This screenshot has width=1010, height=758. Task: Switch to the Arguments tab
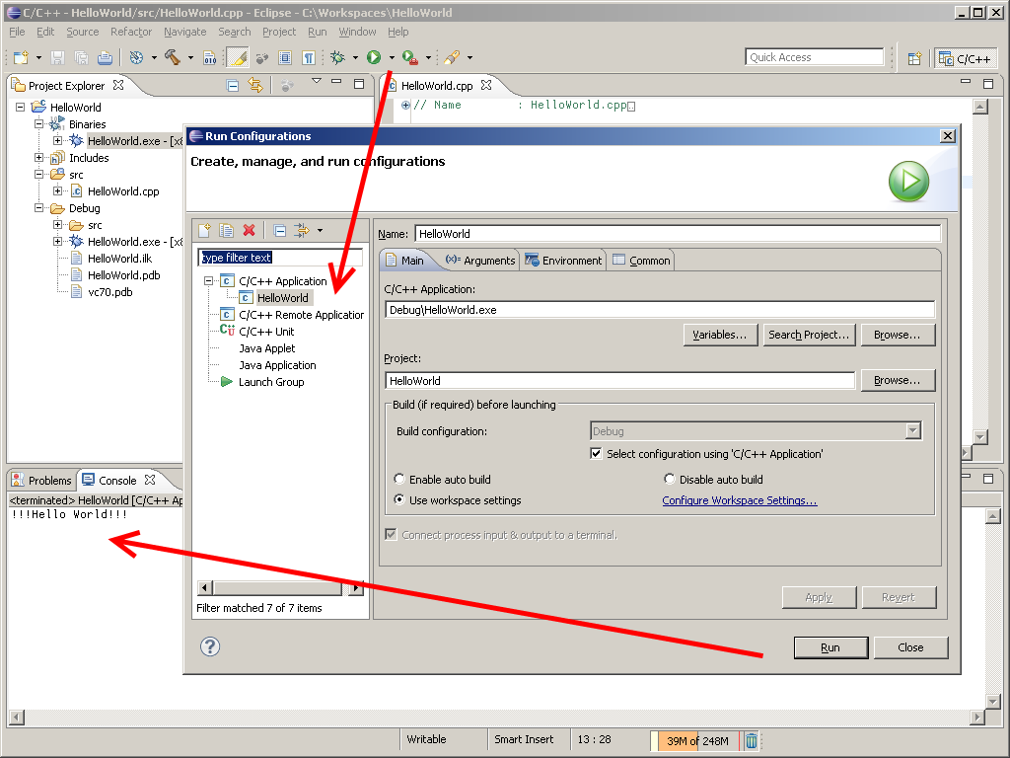point(481,260)
